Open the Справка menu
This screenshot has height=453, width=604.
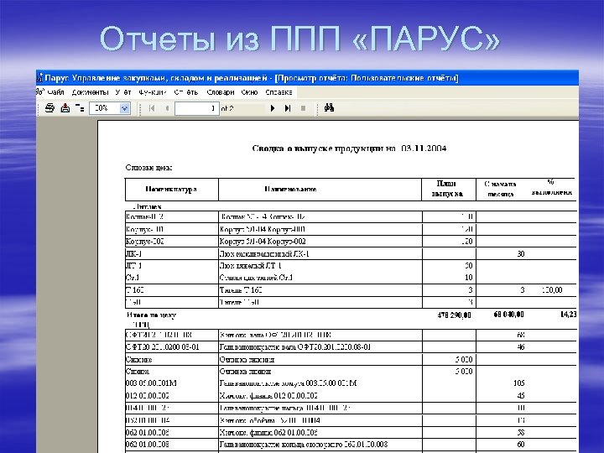click(279, 92)
